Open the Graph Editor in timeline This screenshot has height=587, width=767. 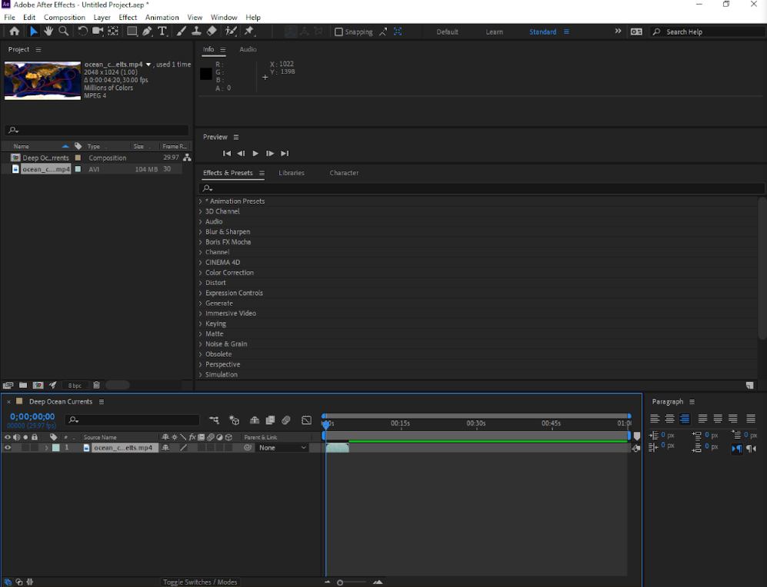(x=306, y=420)
